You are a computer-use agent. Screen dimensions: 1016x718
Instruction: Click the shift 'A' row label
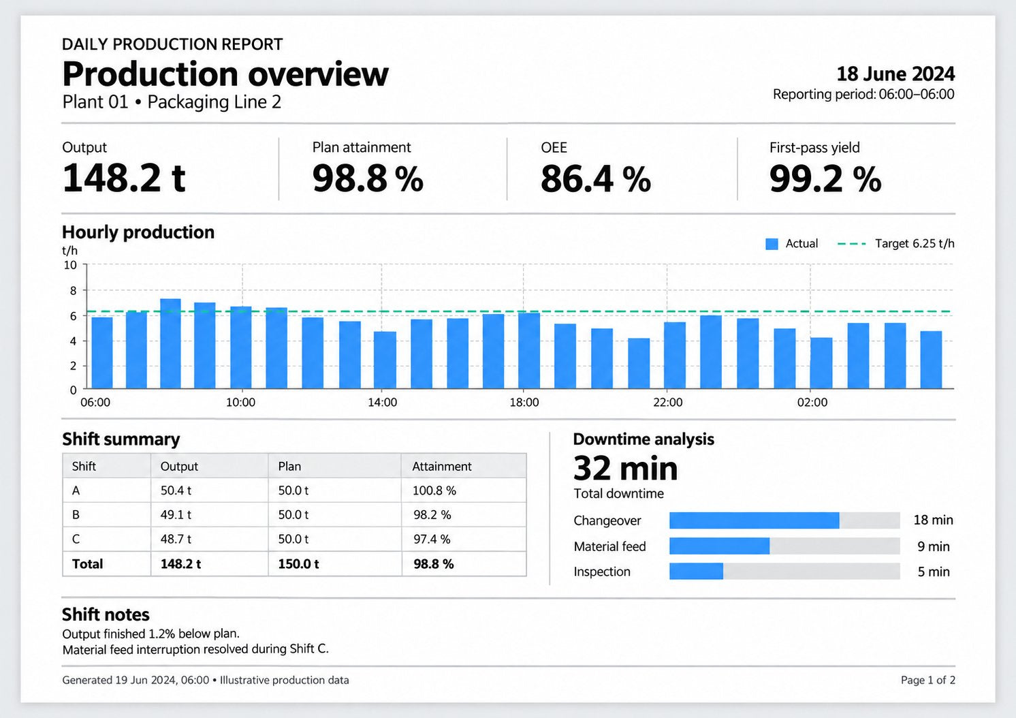[76, 490]
